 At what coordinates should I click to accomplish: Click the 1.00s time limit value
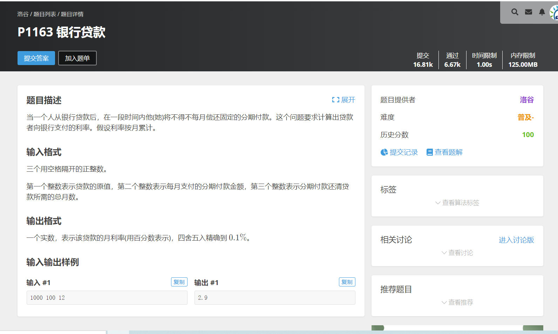484,64
